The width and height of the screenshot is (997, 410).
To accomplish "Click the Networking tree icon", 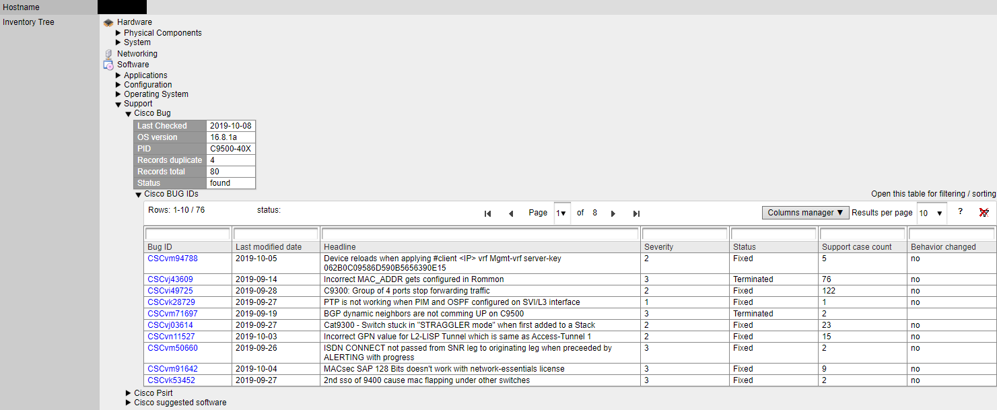I will coord(108,54).
